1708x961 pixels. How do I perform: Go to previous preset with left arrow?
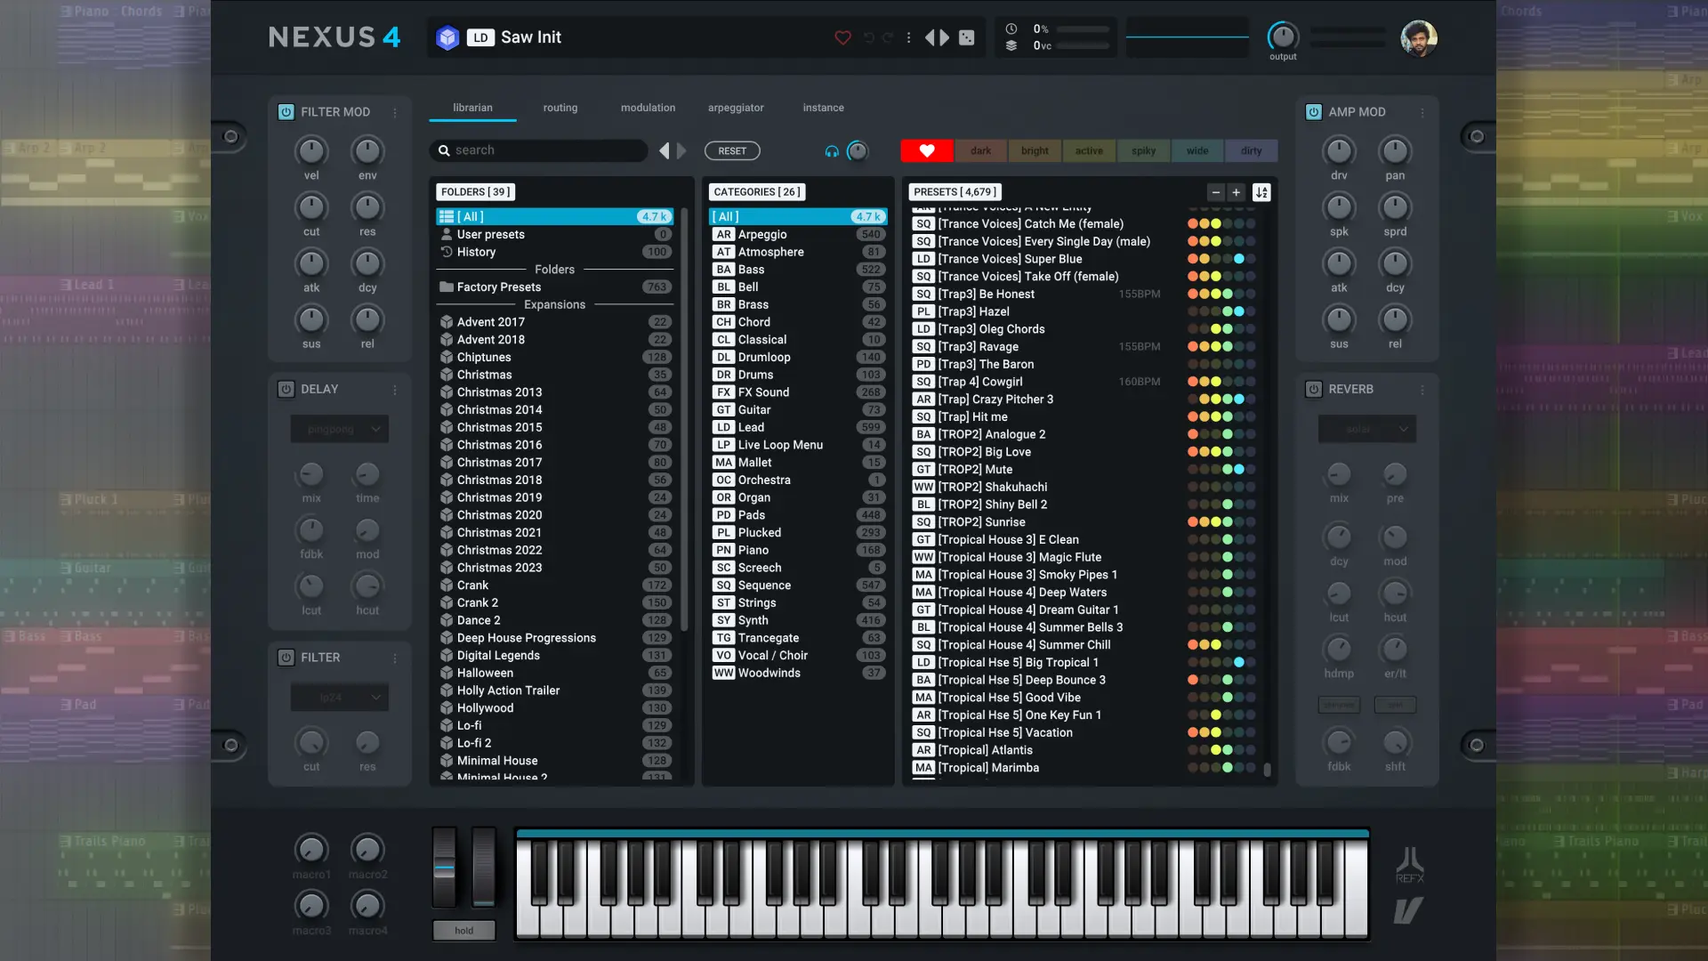pyautogui.click(x=931, y=37)
